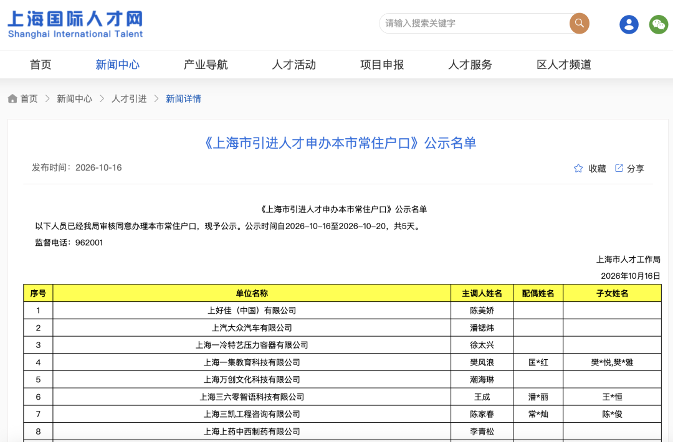
Task: Click the name 樊风浪
Action: coord(482,362)
